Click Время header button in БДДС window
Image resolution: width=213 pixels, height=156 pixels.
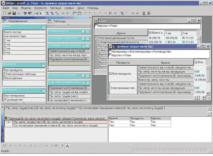tap(121, 33)
